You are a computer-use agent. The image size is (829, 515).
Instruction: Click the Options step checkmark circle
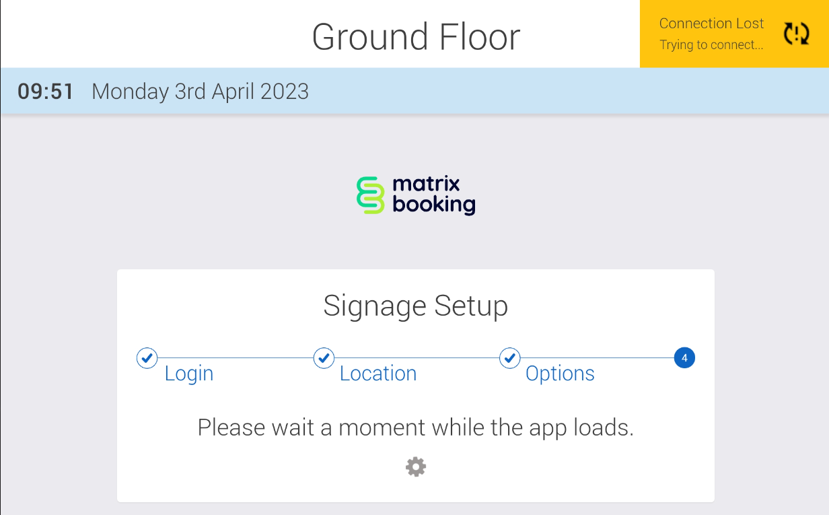click(509, 358)
